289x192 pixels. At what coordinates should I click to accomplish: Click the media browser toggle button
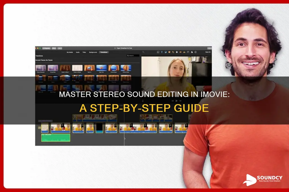[54, 48]
